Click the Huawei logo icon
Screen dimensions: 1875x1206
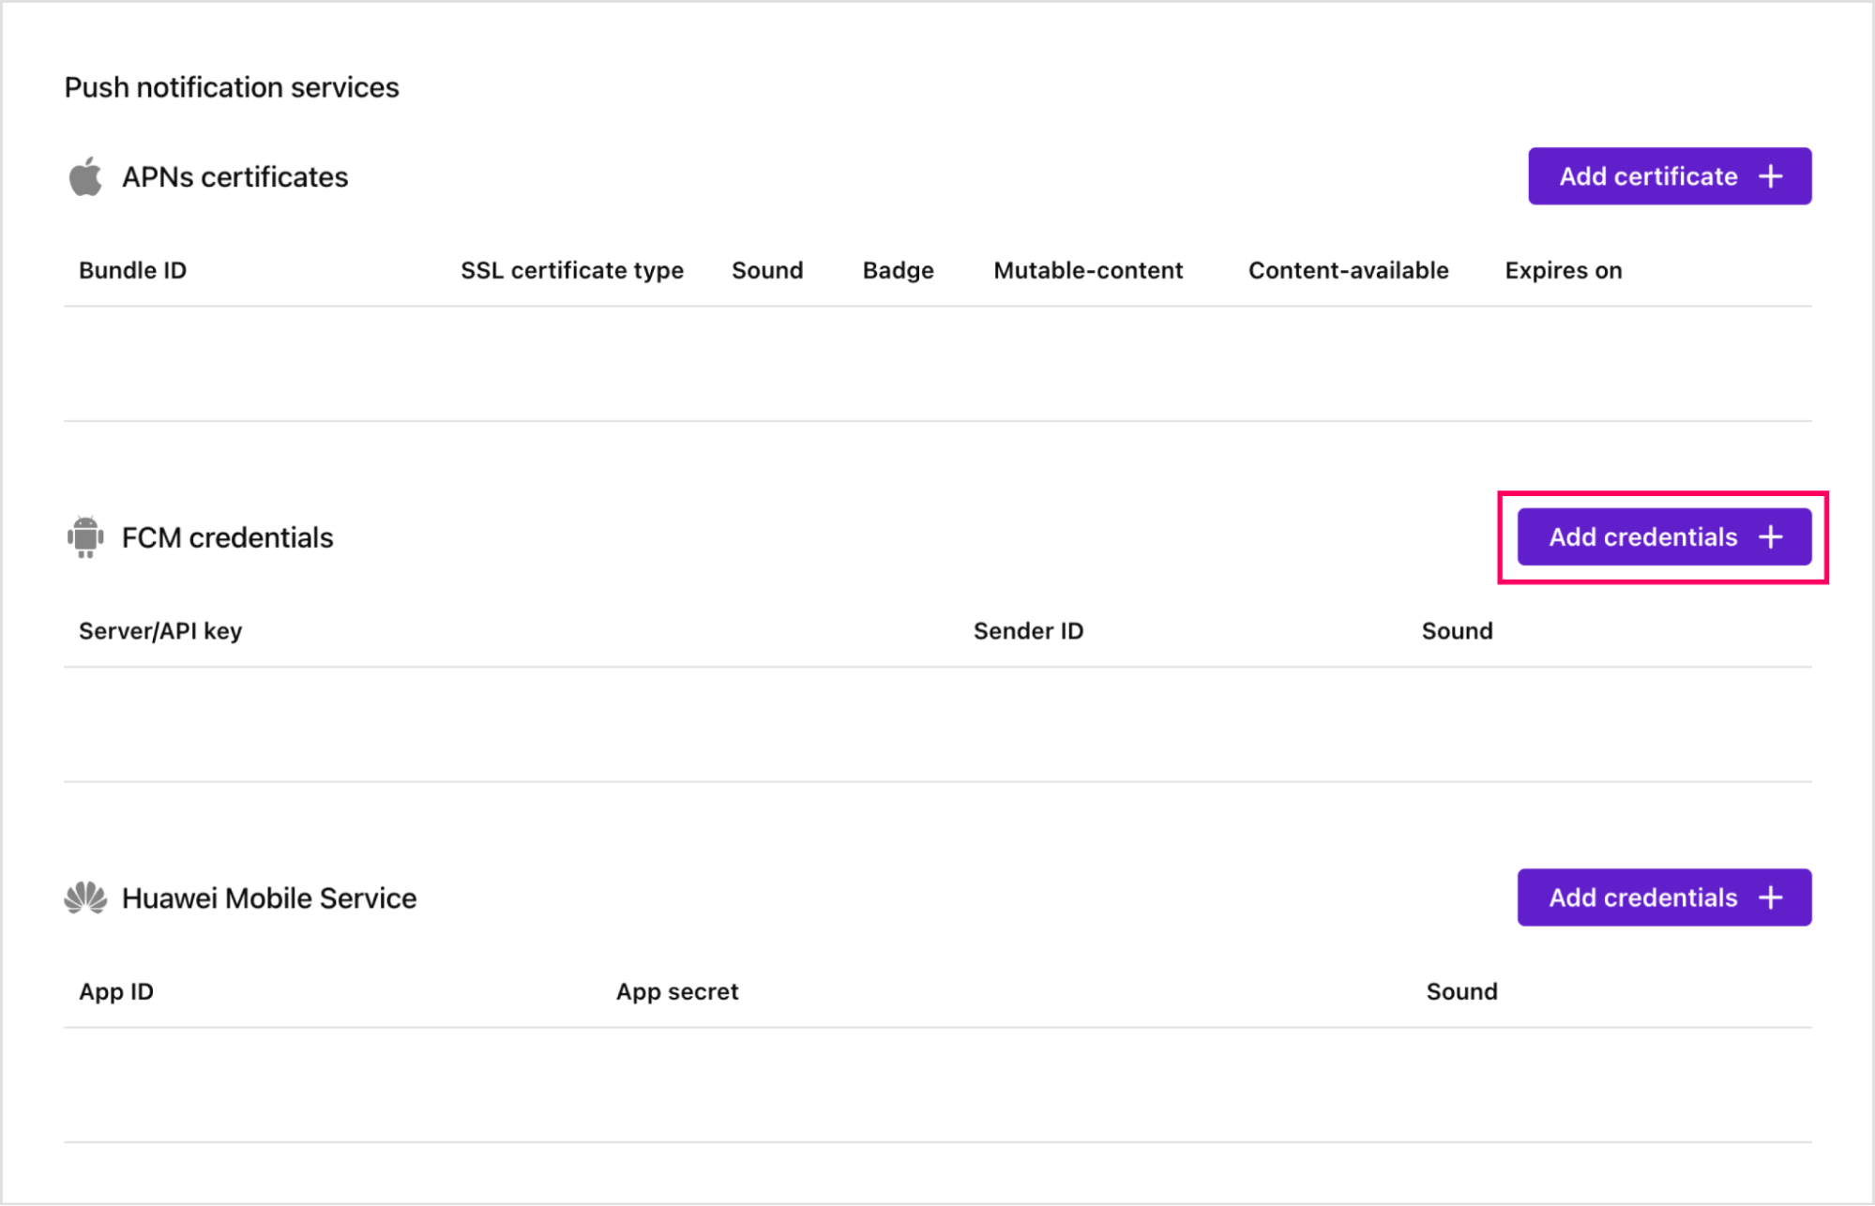click(85, 897)
